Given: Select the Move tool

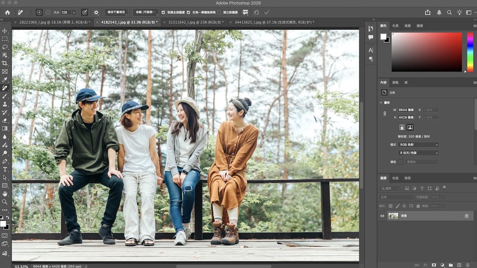Looking at the screenshot, I should pos(5,31).
